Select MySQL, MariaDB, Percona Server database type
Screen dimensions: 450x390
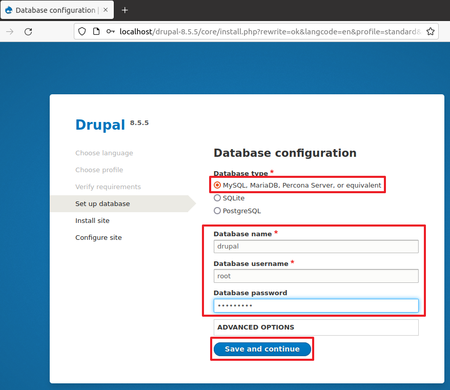tap(217, 185)
